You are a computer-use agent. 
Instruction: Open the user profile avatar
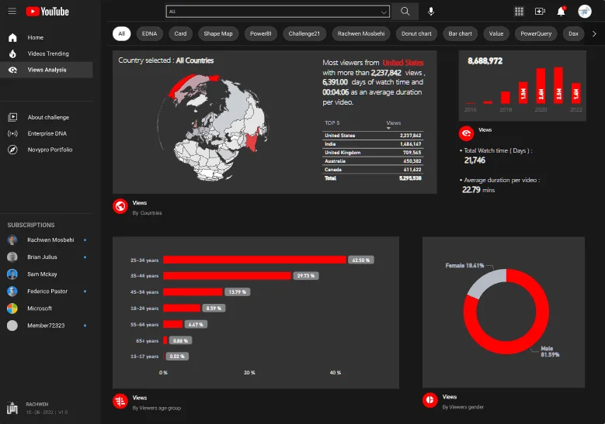tap(585, 12)
